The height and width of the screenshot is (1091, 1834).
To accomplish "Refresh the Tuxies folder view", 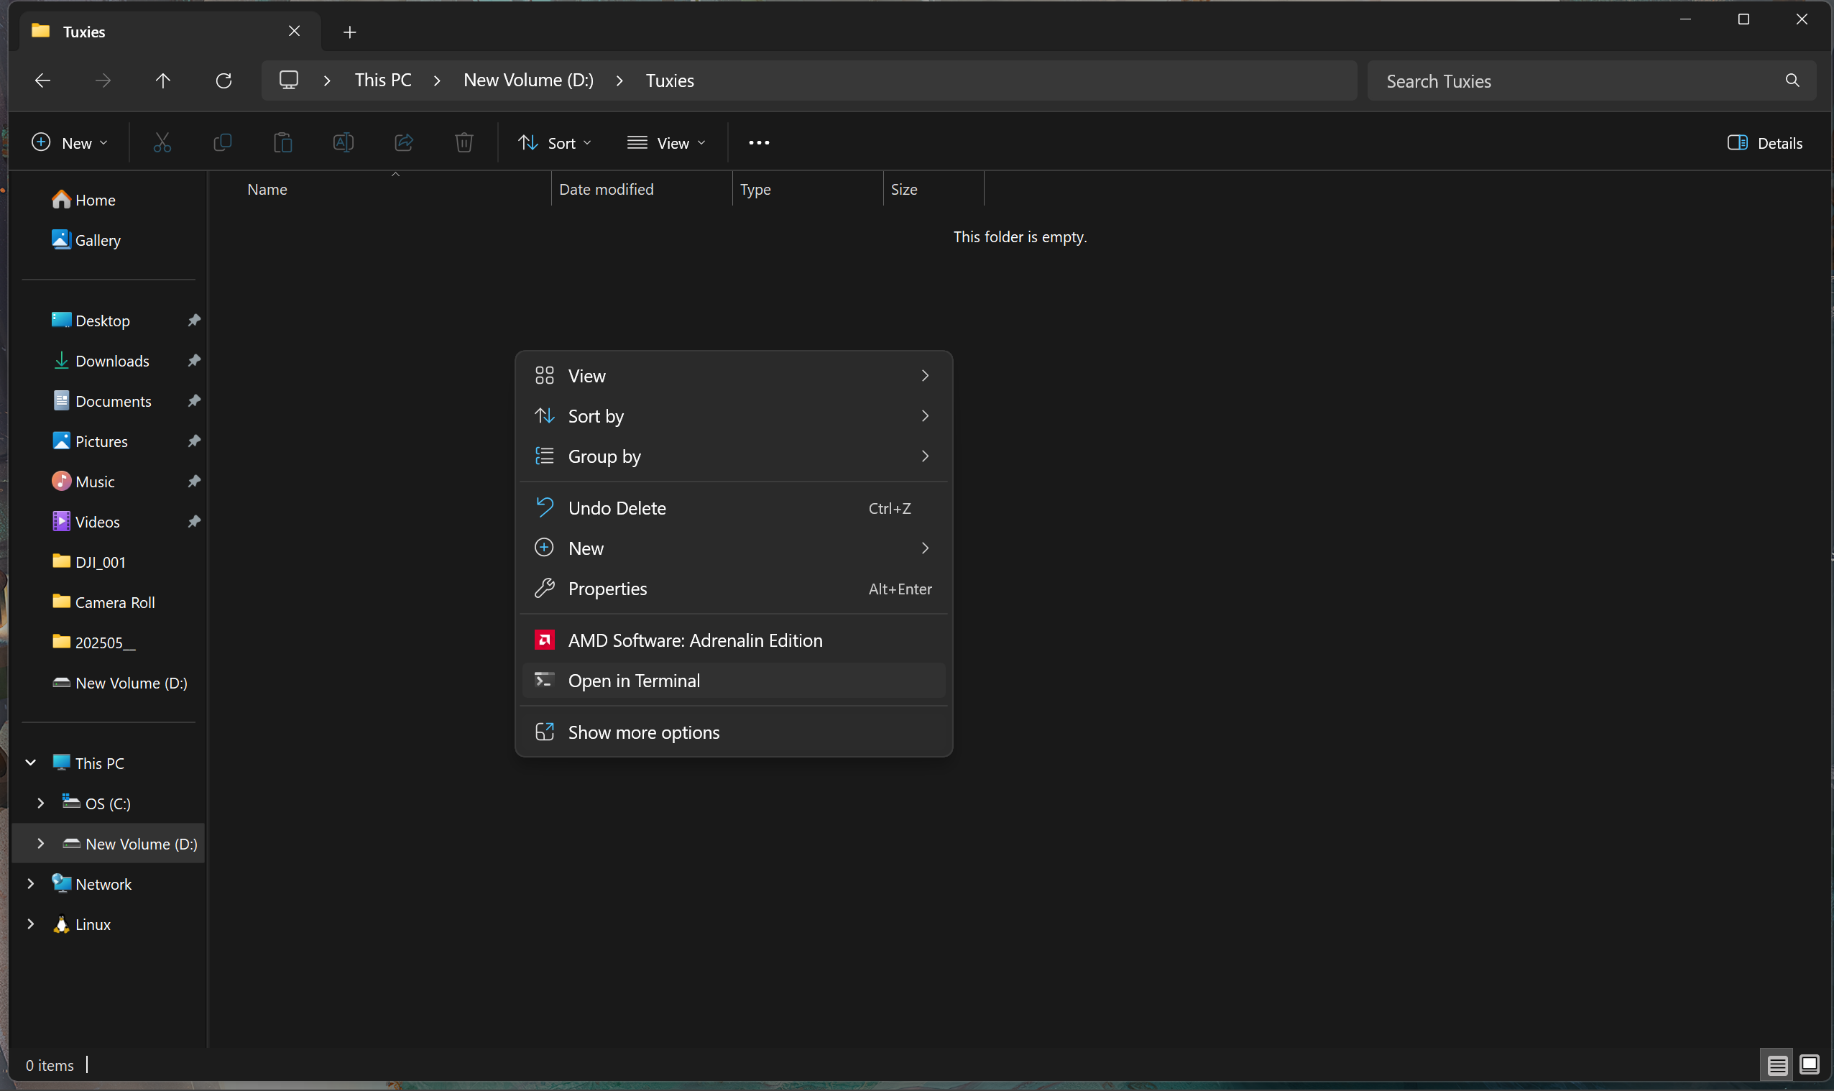I will (x=224, y=81).
